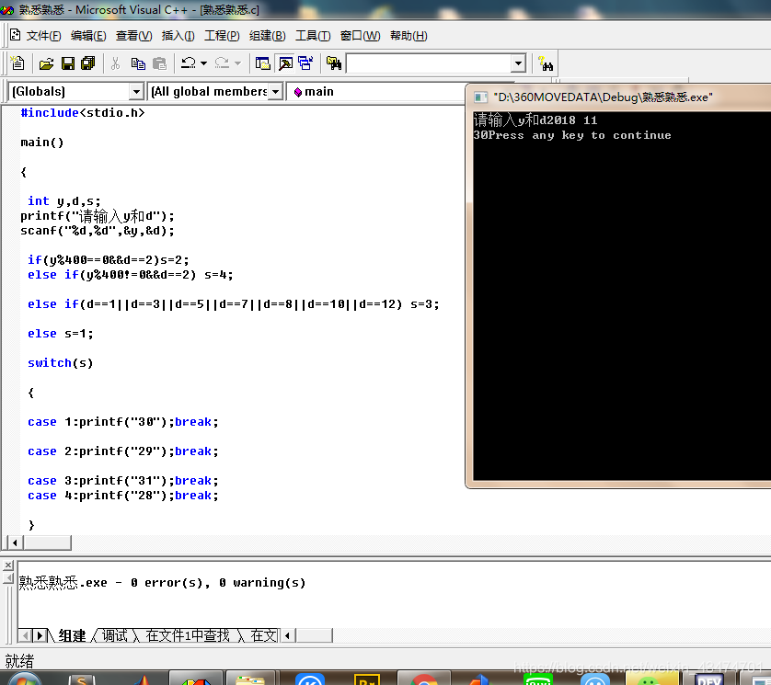771x685 pixels.
Task: Switch to the 在文件1中查找 output tab
Action: [x=188, y=636]
